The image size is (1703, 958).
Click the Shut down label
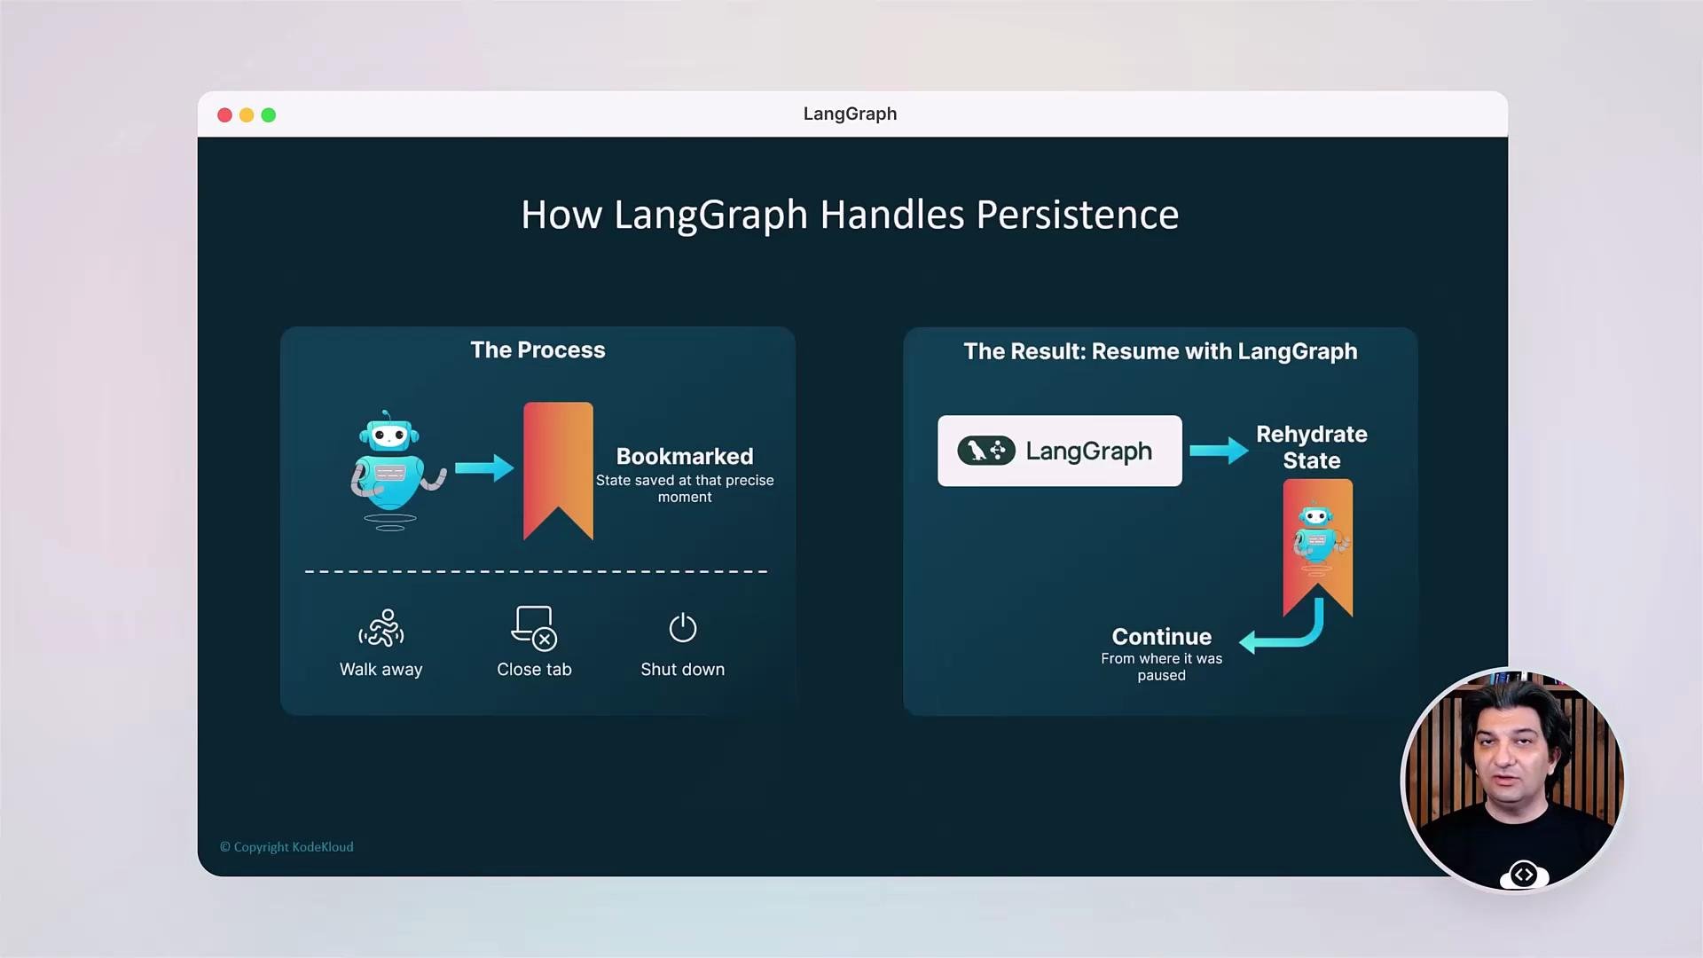point(683,670)
